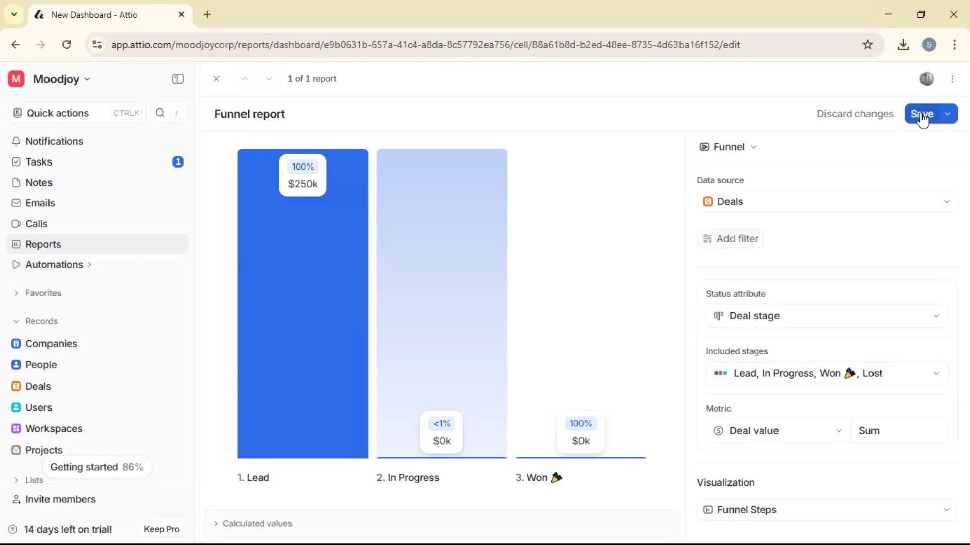Select the Deals record icon
Screen dimensions: 970x545
pos(16,386)
